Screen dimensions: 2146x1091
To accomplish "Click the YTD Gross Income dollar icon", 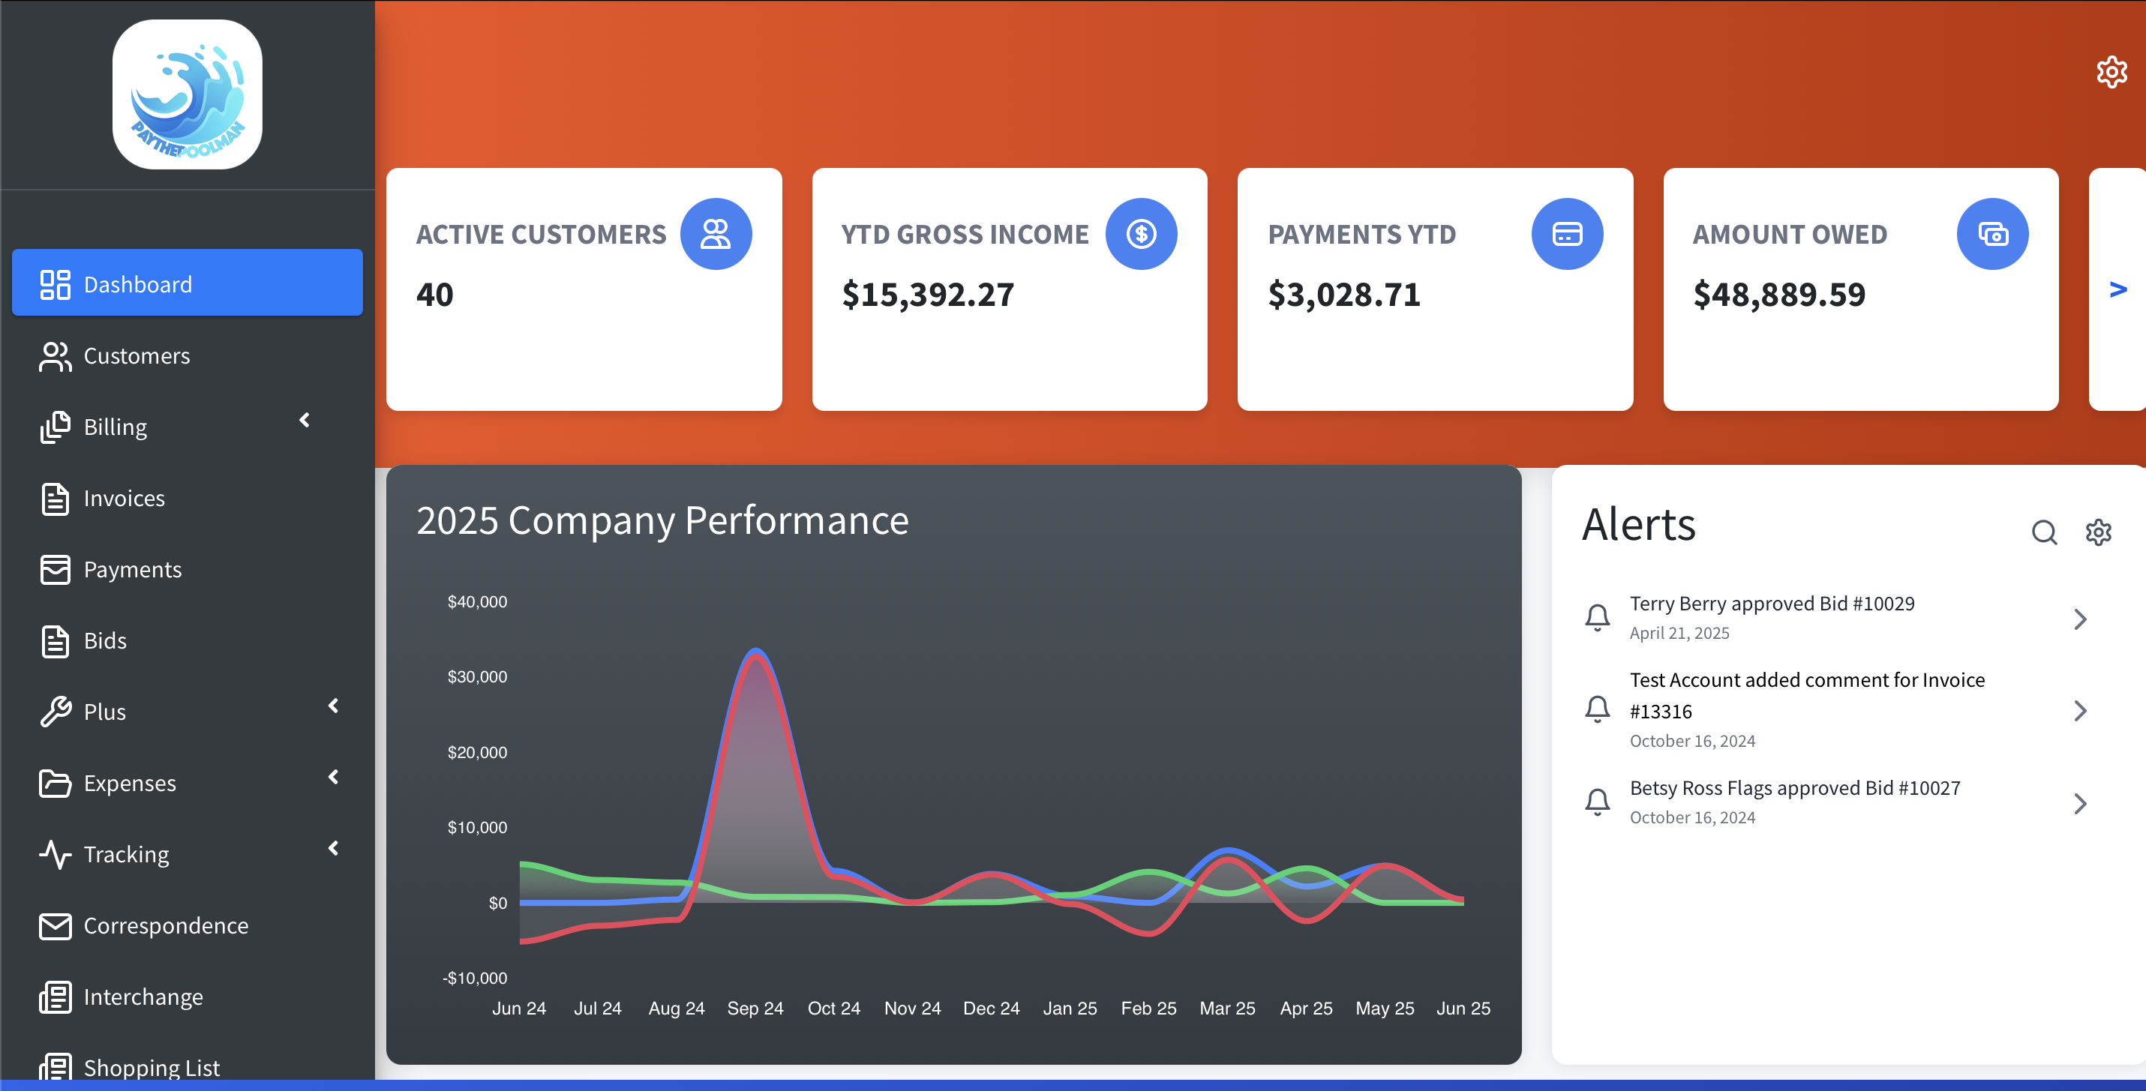I will pos(1140,234).
